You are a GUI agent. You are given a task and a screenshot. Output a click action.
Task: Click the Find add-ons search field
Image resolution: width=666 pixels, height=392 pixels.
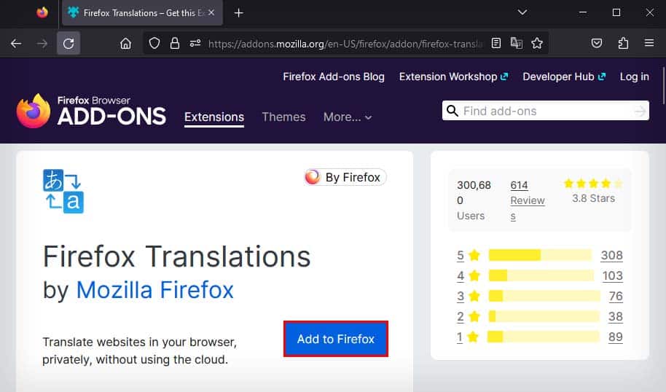545,111
